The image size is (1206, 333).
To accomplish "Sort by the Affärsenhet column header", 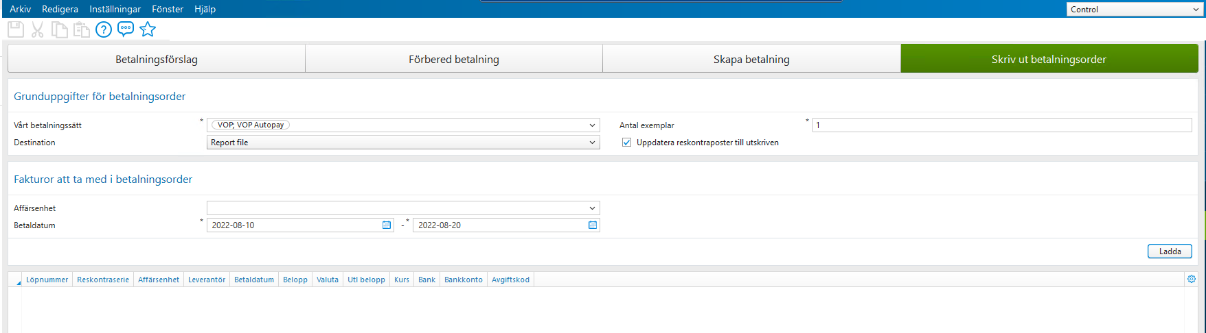I will click(x=159, y=280).
